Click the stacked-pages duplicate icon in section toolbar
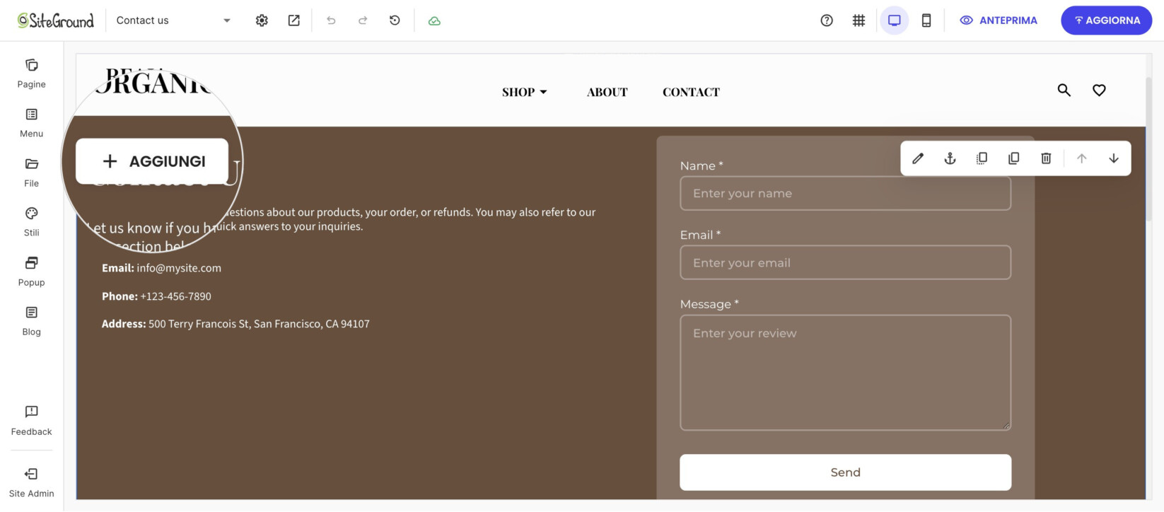The height and width of the screenshot is (512, 1164). [1013, 158]
